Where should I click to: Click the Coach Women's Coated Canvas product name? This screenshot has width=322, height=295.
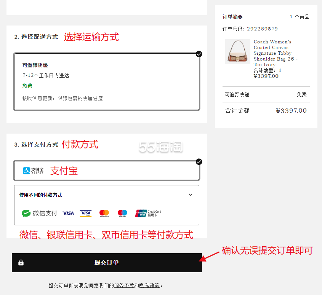276,53
